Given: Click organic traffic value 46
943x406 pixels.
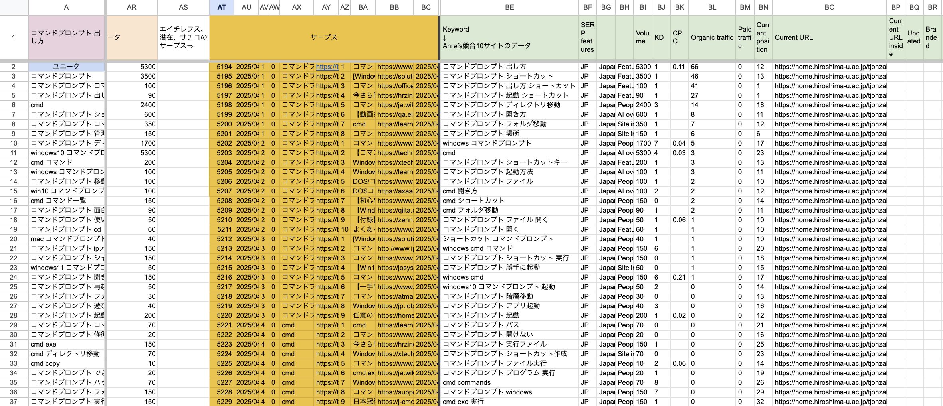Looking at the screenshot, I should pos(712,76).
